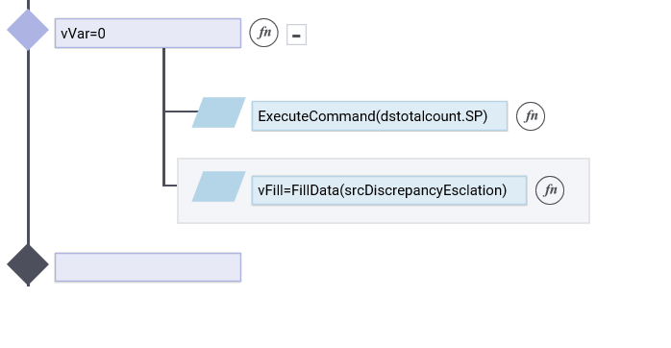Image resolution: width=671 pixels, height=348 pixels.
Task: Click the ExecuteCommand(dstotalcount.SP) field
Action: coord(380,116)
